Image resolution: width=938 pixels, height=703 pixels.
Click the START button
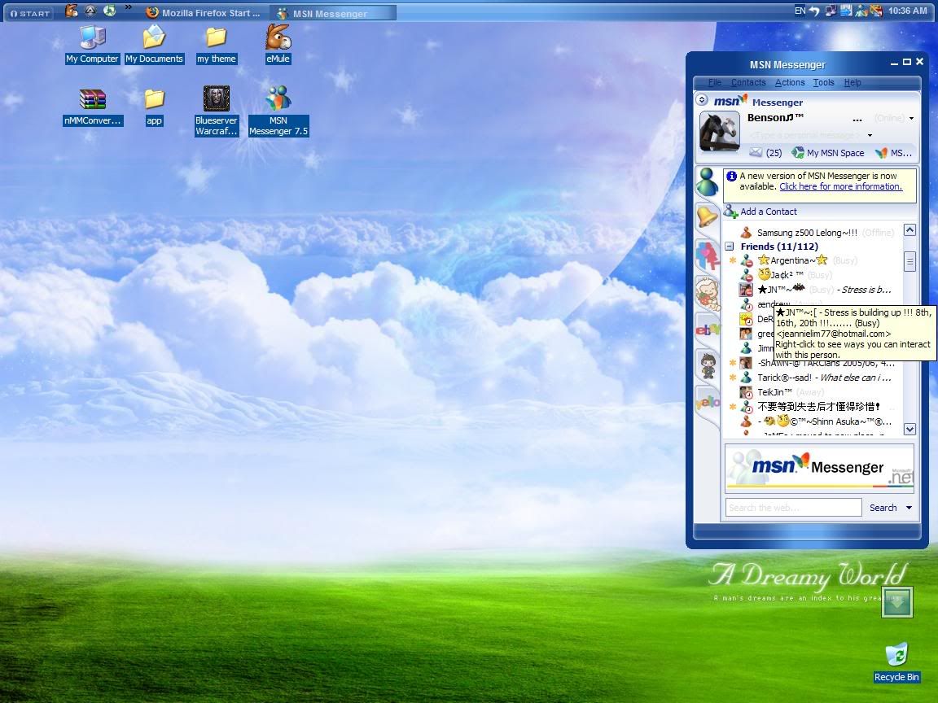(30, 13)
